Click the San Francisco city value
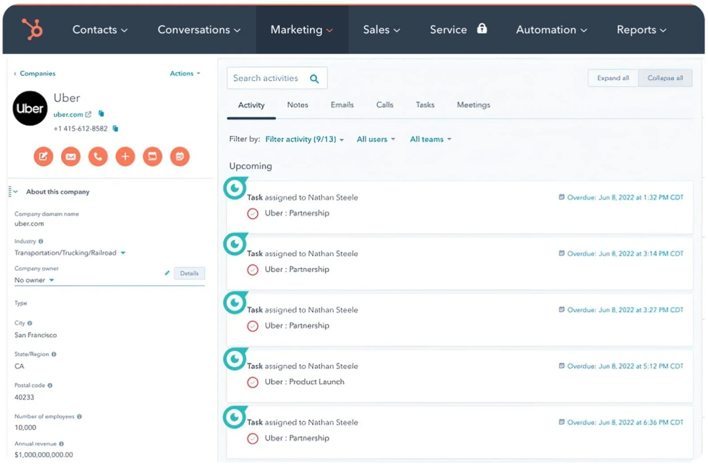Screen dimensions: 708x469 click(36, 335)
